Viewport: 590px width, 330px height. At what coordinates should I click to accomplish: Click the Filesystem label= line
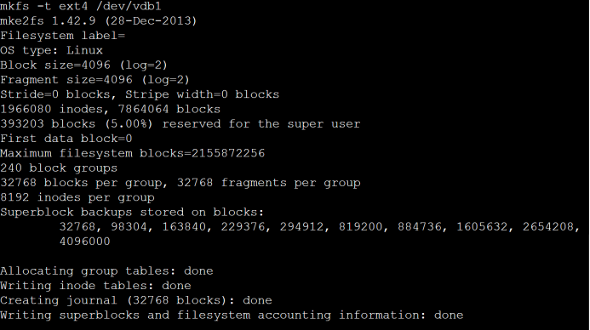point(62,36)
